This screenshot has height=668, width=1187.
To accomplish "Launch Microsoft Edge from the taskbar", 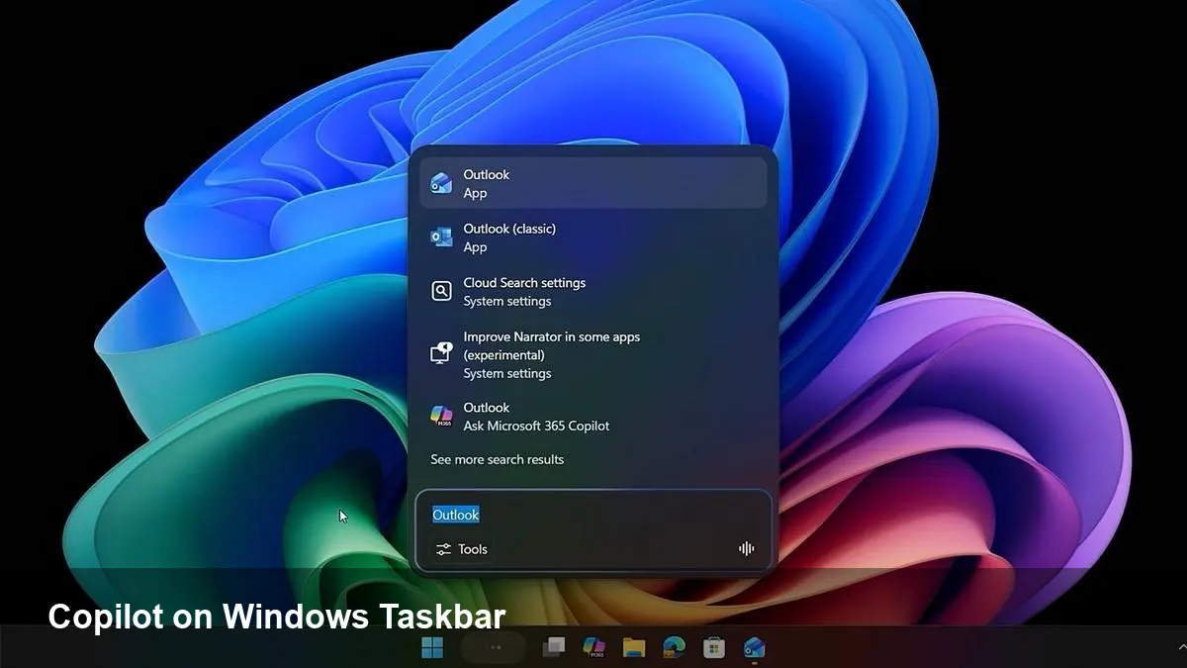I will pos(674,647).
